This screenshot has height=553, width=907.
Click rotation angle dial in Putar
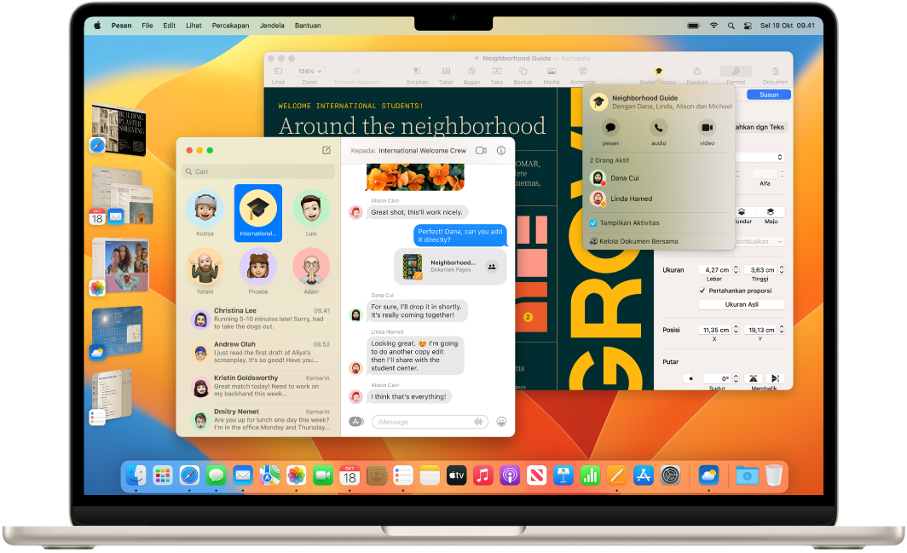tap(689, 379)
